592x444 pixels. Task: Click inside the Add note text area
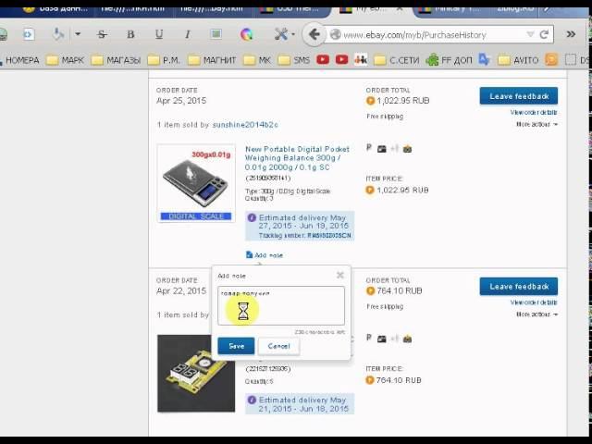281,306
